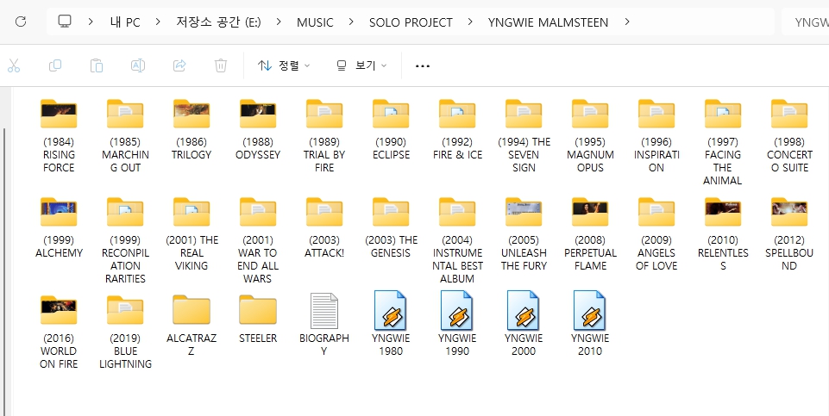Select the (1994) THE SEVEN SIGN folder
The height and width of the screenshot is (416, 829).
[524, 136]
